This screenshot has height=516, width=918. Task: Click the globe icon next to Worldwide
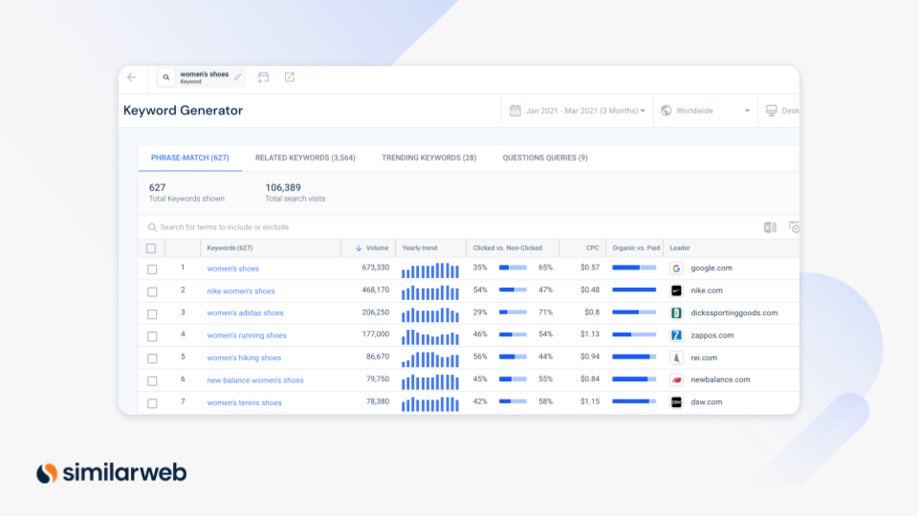pos(667,111)
